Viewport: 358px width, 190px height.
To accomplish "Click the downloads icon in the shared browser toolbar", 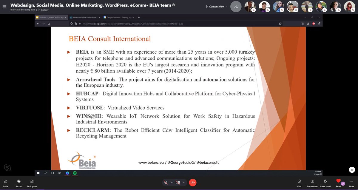I will 308,24.
